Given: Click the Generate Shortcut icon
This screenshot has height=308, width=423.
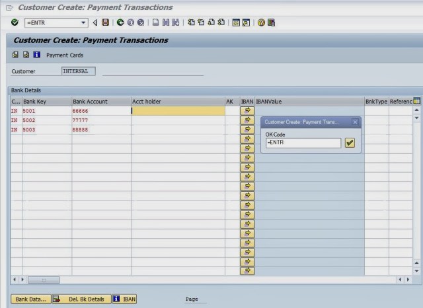Looking at the screenshot, I should coord(246,22).
